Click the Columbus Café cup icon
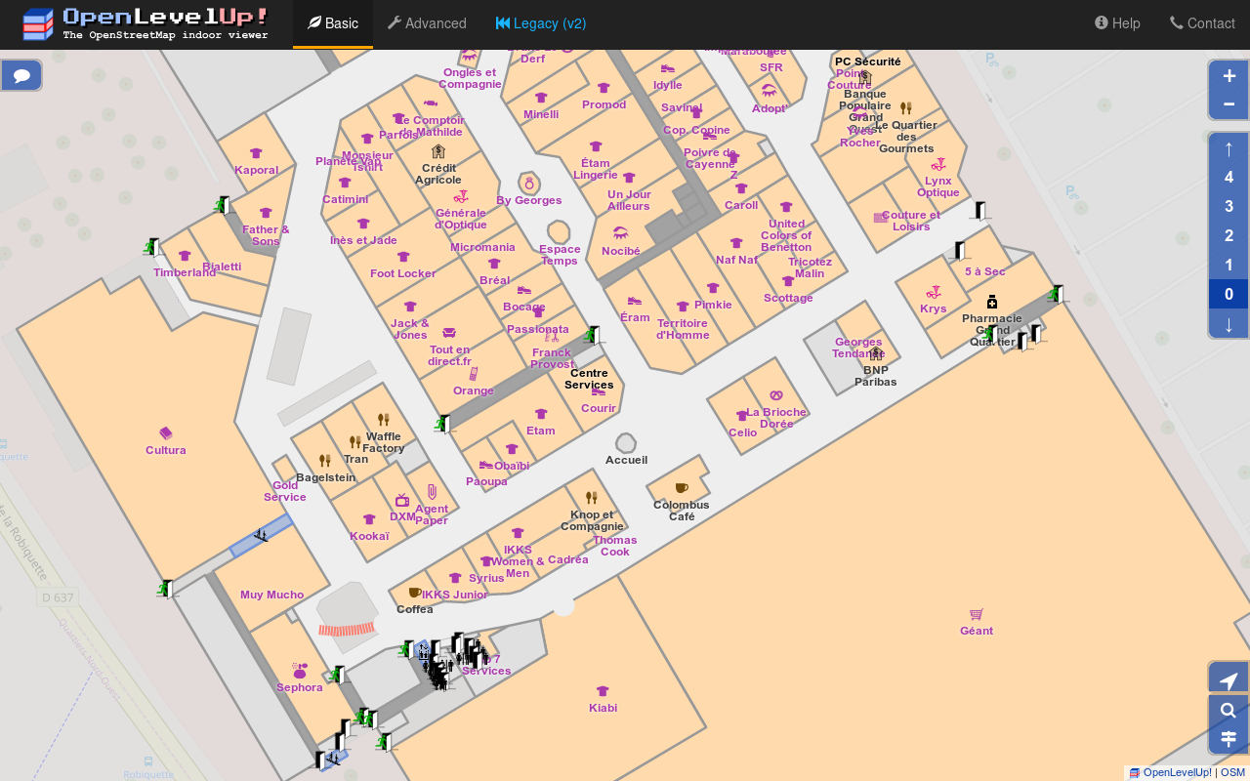Viewport: 1250px width, 781px height. coord(682,488)
